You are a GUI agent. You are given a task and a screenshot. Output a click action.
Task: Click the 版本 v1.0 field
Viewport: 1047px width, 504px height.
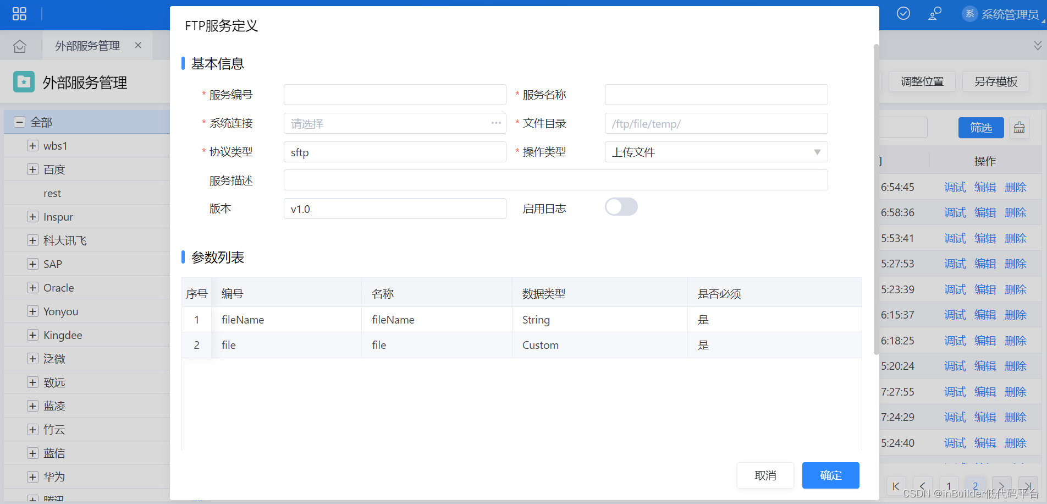[395, 209]
